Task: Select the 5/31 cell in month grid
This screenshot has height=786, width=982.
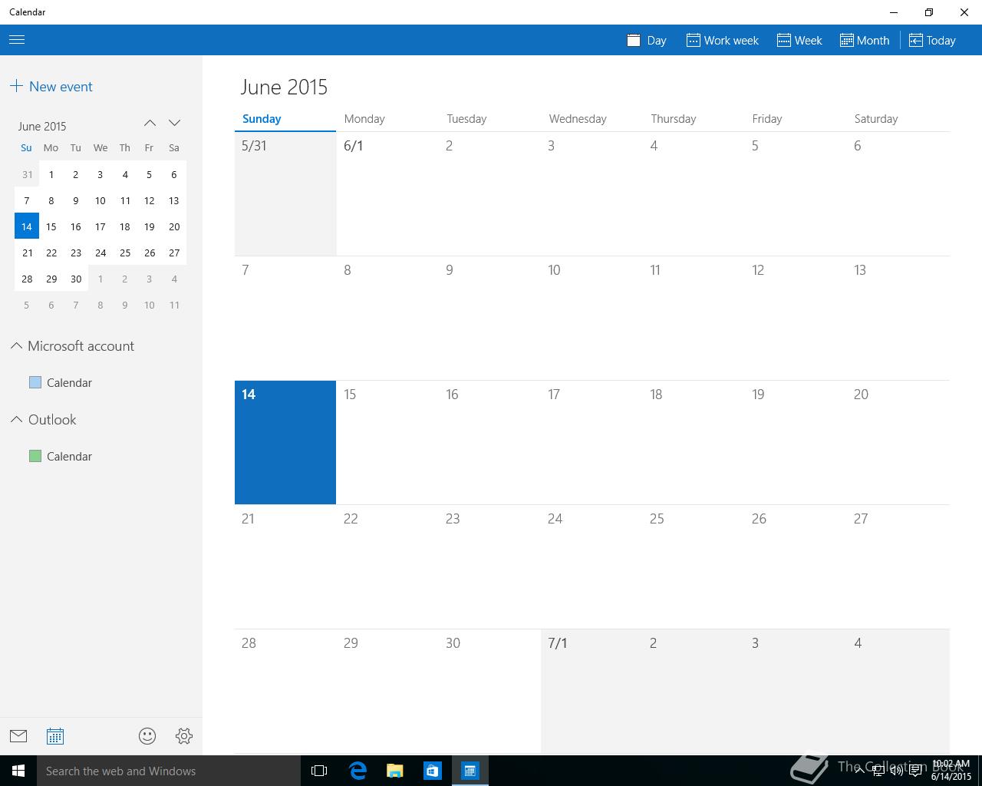Action: coord(285,193)
